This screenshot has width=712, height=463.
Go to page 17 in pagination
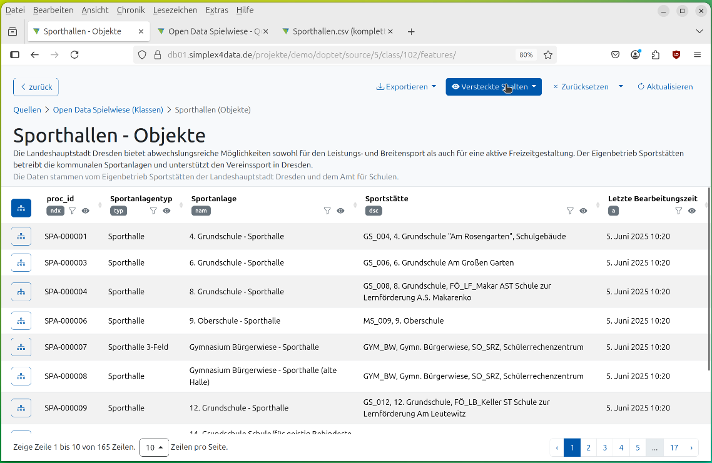[x=674, y=447]
